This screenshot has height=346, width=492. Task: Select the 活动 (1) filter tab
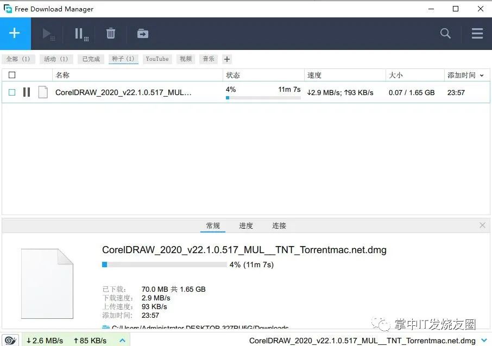point(56,59)
